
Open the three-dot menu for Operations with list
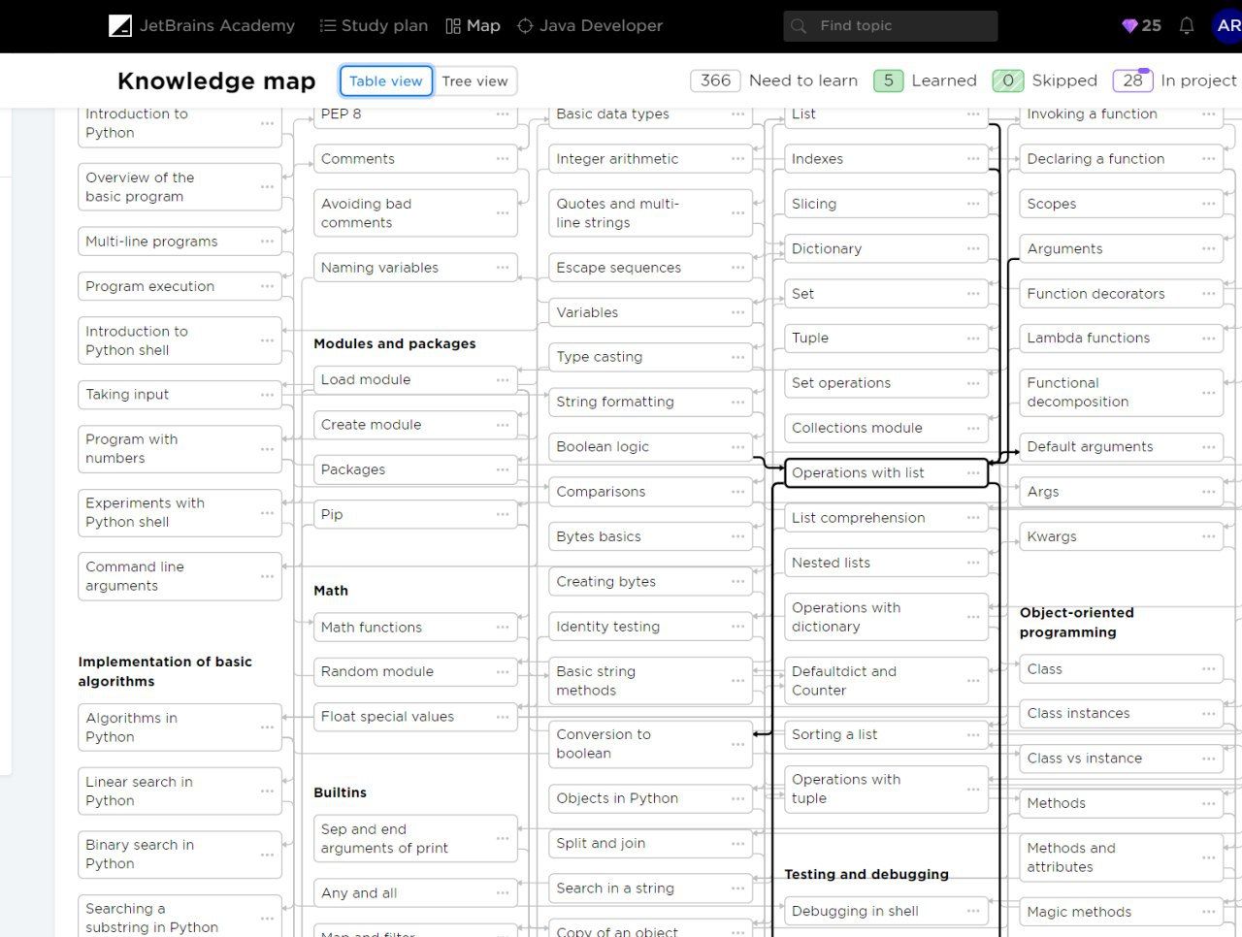point(973,473)
